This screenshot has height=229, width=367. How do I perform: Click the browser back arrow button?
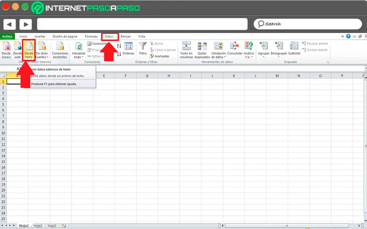pos(9,24)
